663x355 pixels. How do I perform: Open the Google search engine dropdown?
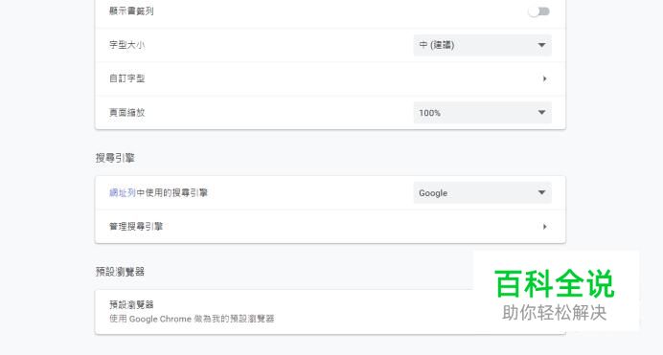483,193
